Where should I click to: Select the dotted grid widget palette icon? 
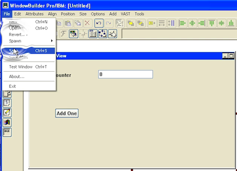7,103
